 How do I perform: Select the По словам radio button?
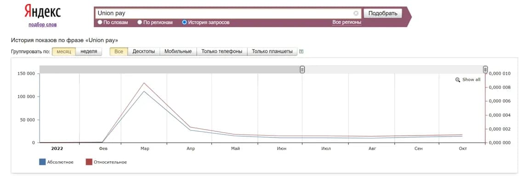100,22
